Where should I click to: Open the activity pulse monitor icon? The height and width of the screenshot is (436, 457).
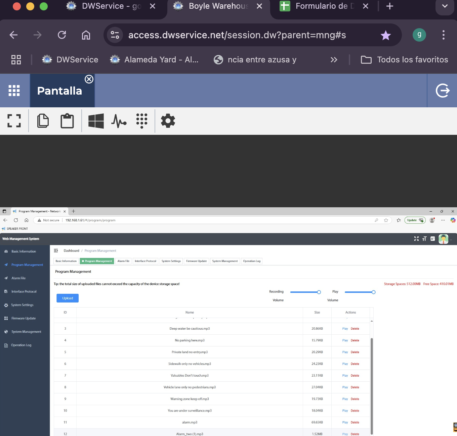tap(119, 121)
